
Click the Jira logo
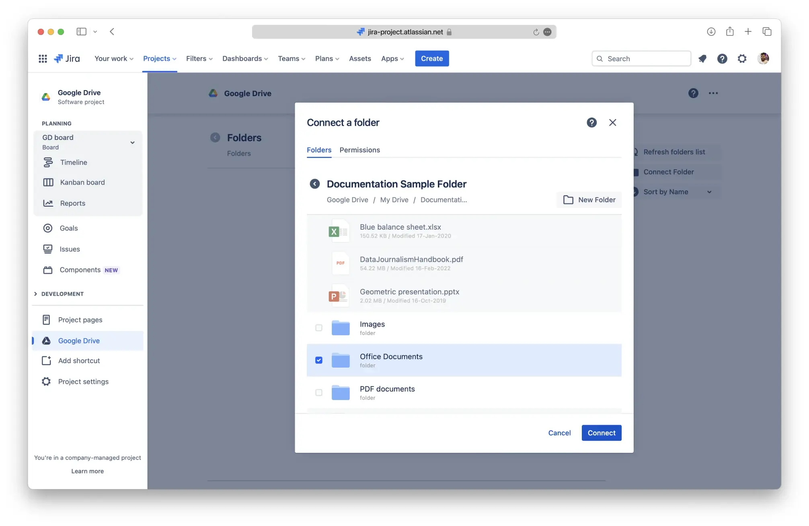coord(67,59)
